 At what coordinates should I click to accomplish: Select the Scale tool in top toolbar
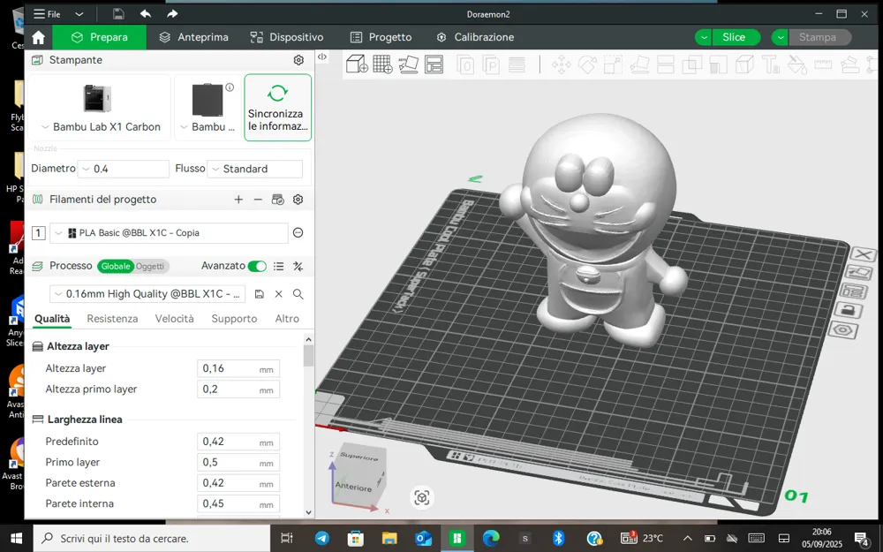point(614,64)
